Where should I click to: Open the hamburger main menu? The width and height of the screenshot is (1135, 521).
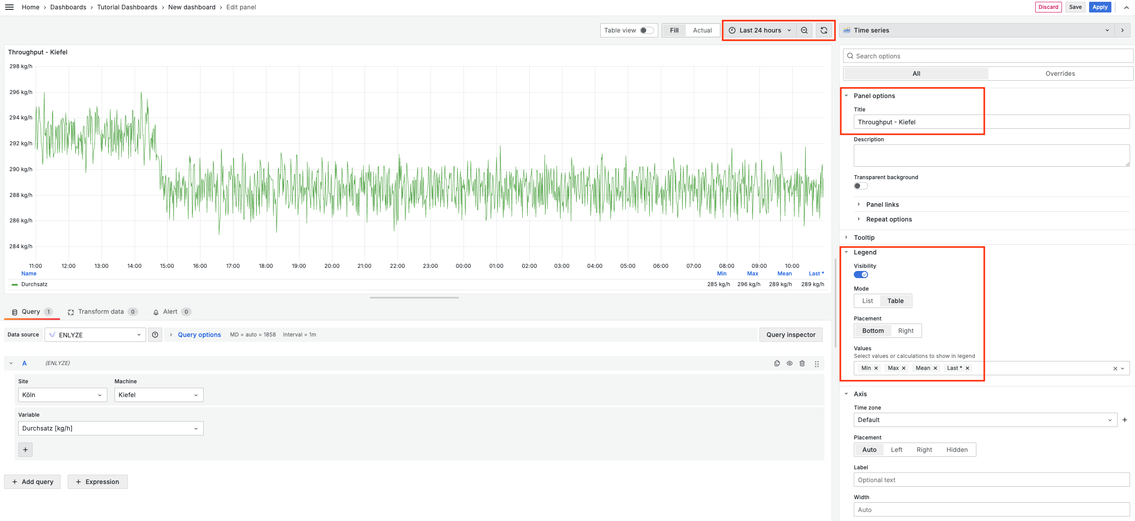[x=9, y=7]
